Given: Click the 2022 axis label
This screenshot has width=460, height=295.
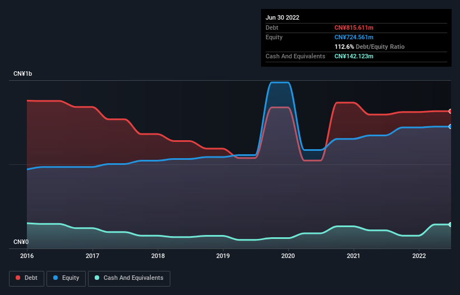Looking at the screenshot, I should pos(419,256).
